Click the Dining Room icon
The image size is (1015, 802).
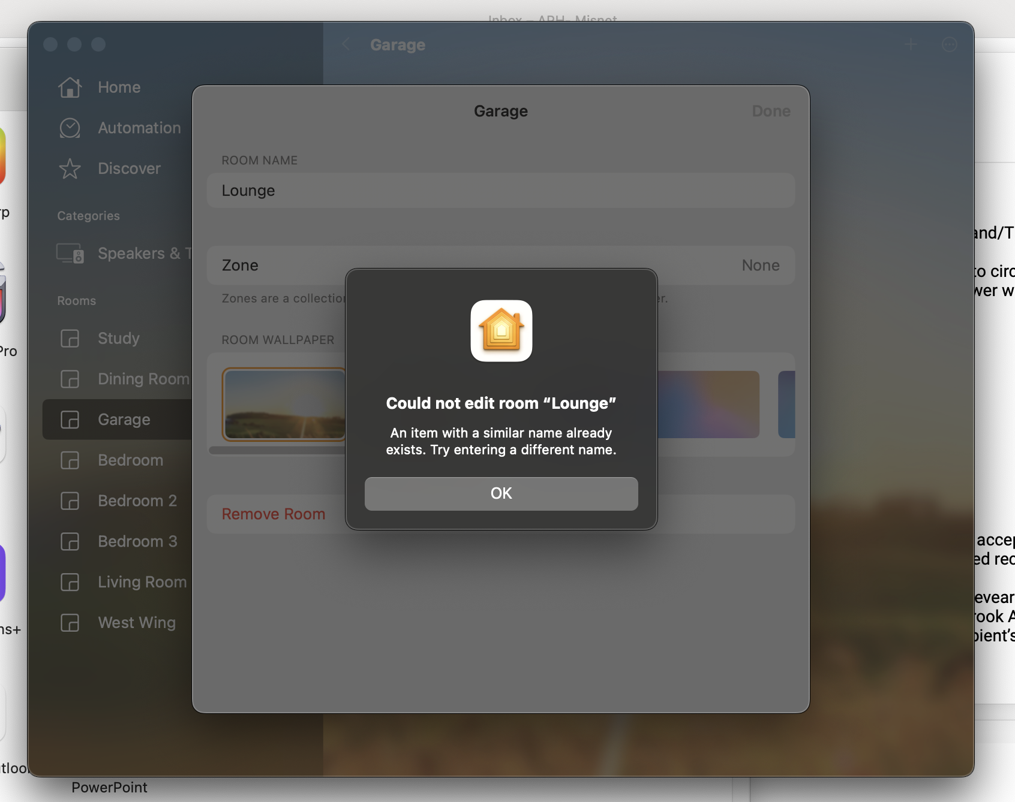70,379
